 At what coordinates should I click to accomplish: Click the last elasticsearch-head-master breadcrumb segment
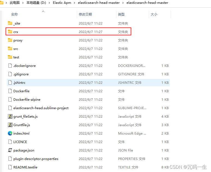coord(147,3)
